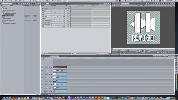Viewport: 178px width, 100px height.
Task: Go to previous edit in Canvas
Action: pyautogui.click(x=138, y=51)
